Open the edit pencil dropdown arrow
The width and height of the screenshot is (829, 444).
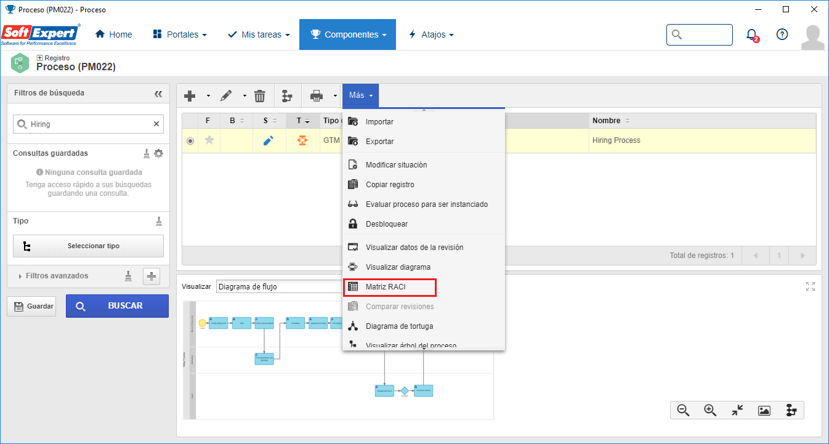[x=245, y=96]
